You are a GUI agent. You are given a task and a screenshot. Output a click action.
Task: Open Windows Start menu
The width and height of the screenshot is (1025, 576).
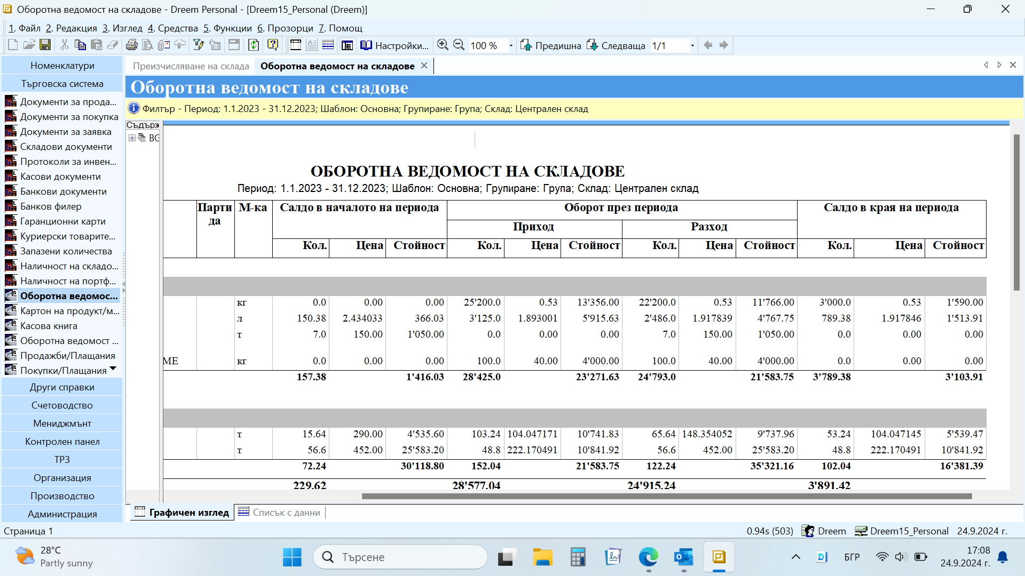pyautogui.click(x=292, y=557)
